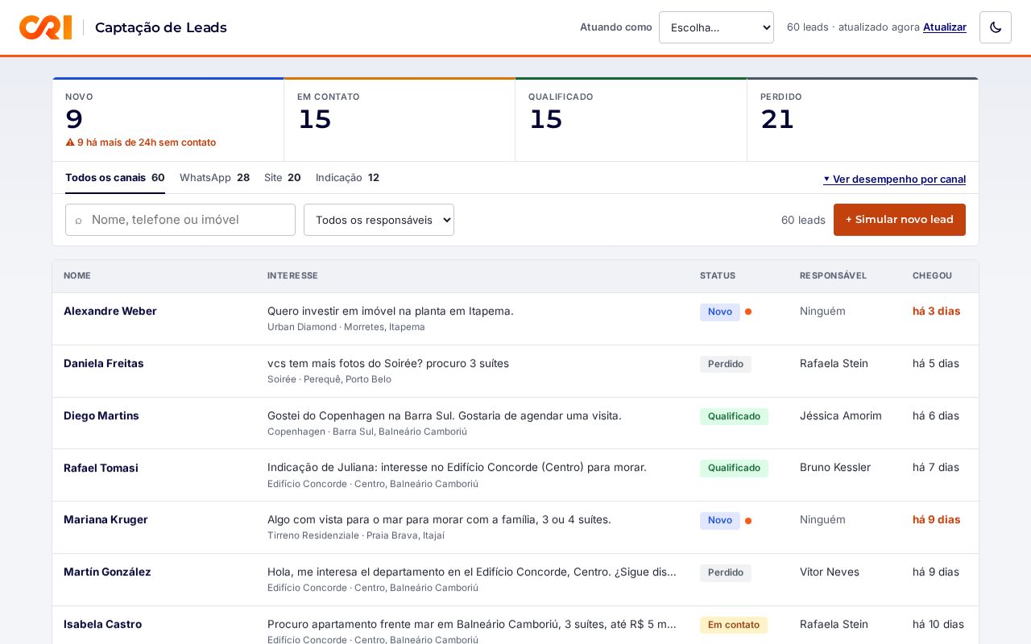Click responsável Vítor Neves
This screenshot has height=644, width=1031.
pyautogui.click(x=830, y=572)
